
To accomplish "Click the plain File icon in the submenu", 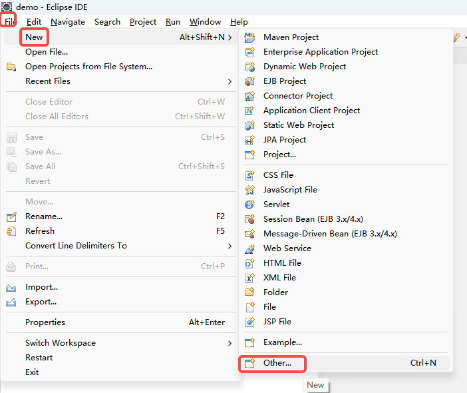I will (249, 307).
